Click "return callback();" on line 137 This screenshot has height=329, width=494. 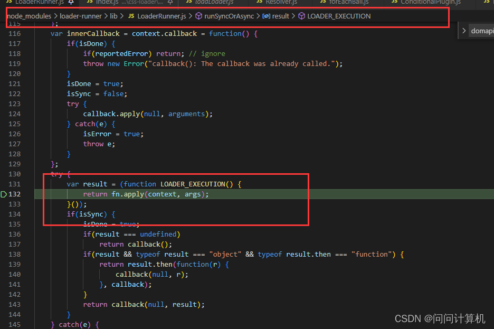coord(136,244)
